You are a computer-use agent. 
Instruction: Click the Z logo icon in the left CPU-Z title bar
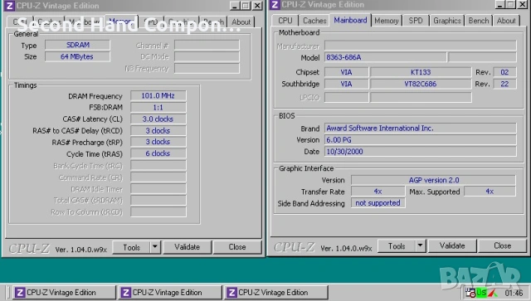(9, 6)
